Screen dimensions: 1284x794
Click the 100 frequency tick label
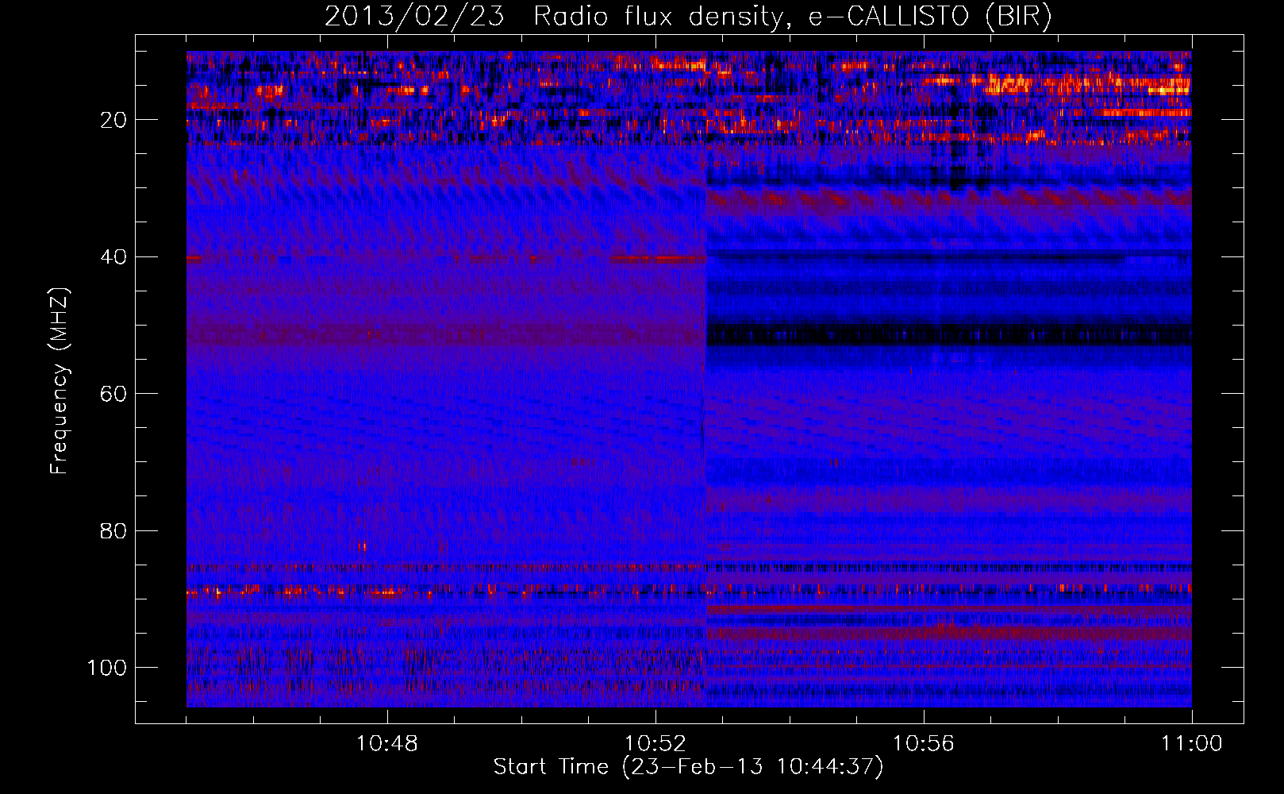point(107,668)
